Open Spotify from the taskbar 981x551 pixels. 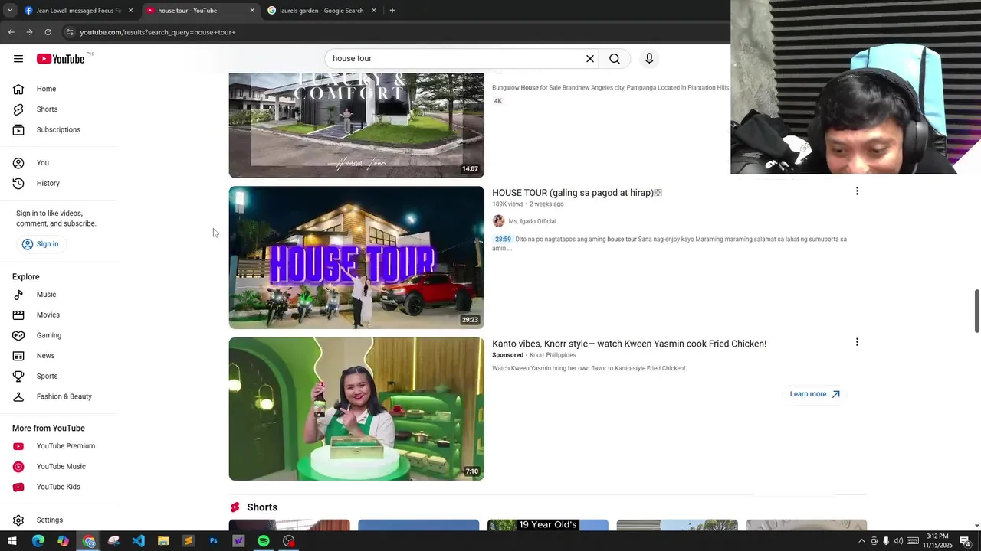pyautogui.click(x=264, y=541)
